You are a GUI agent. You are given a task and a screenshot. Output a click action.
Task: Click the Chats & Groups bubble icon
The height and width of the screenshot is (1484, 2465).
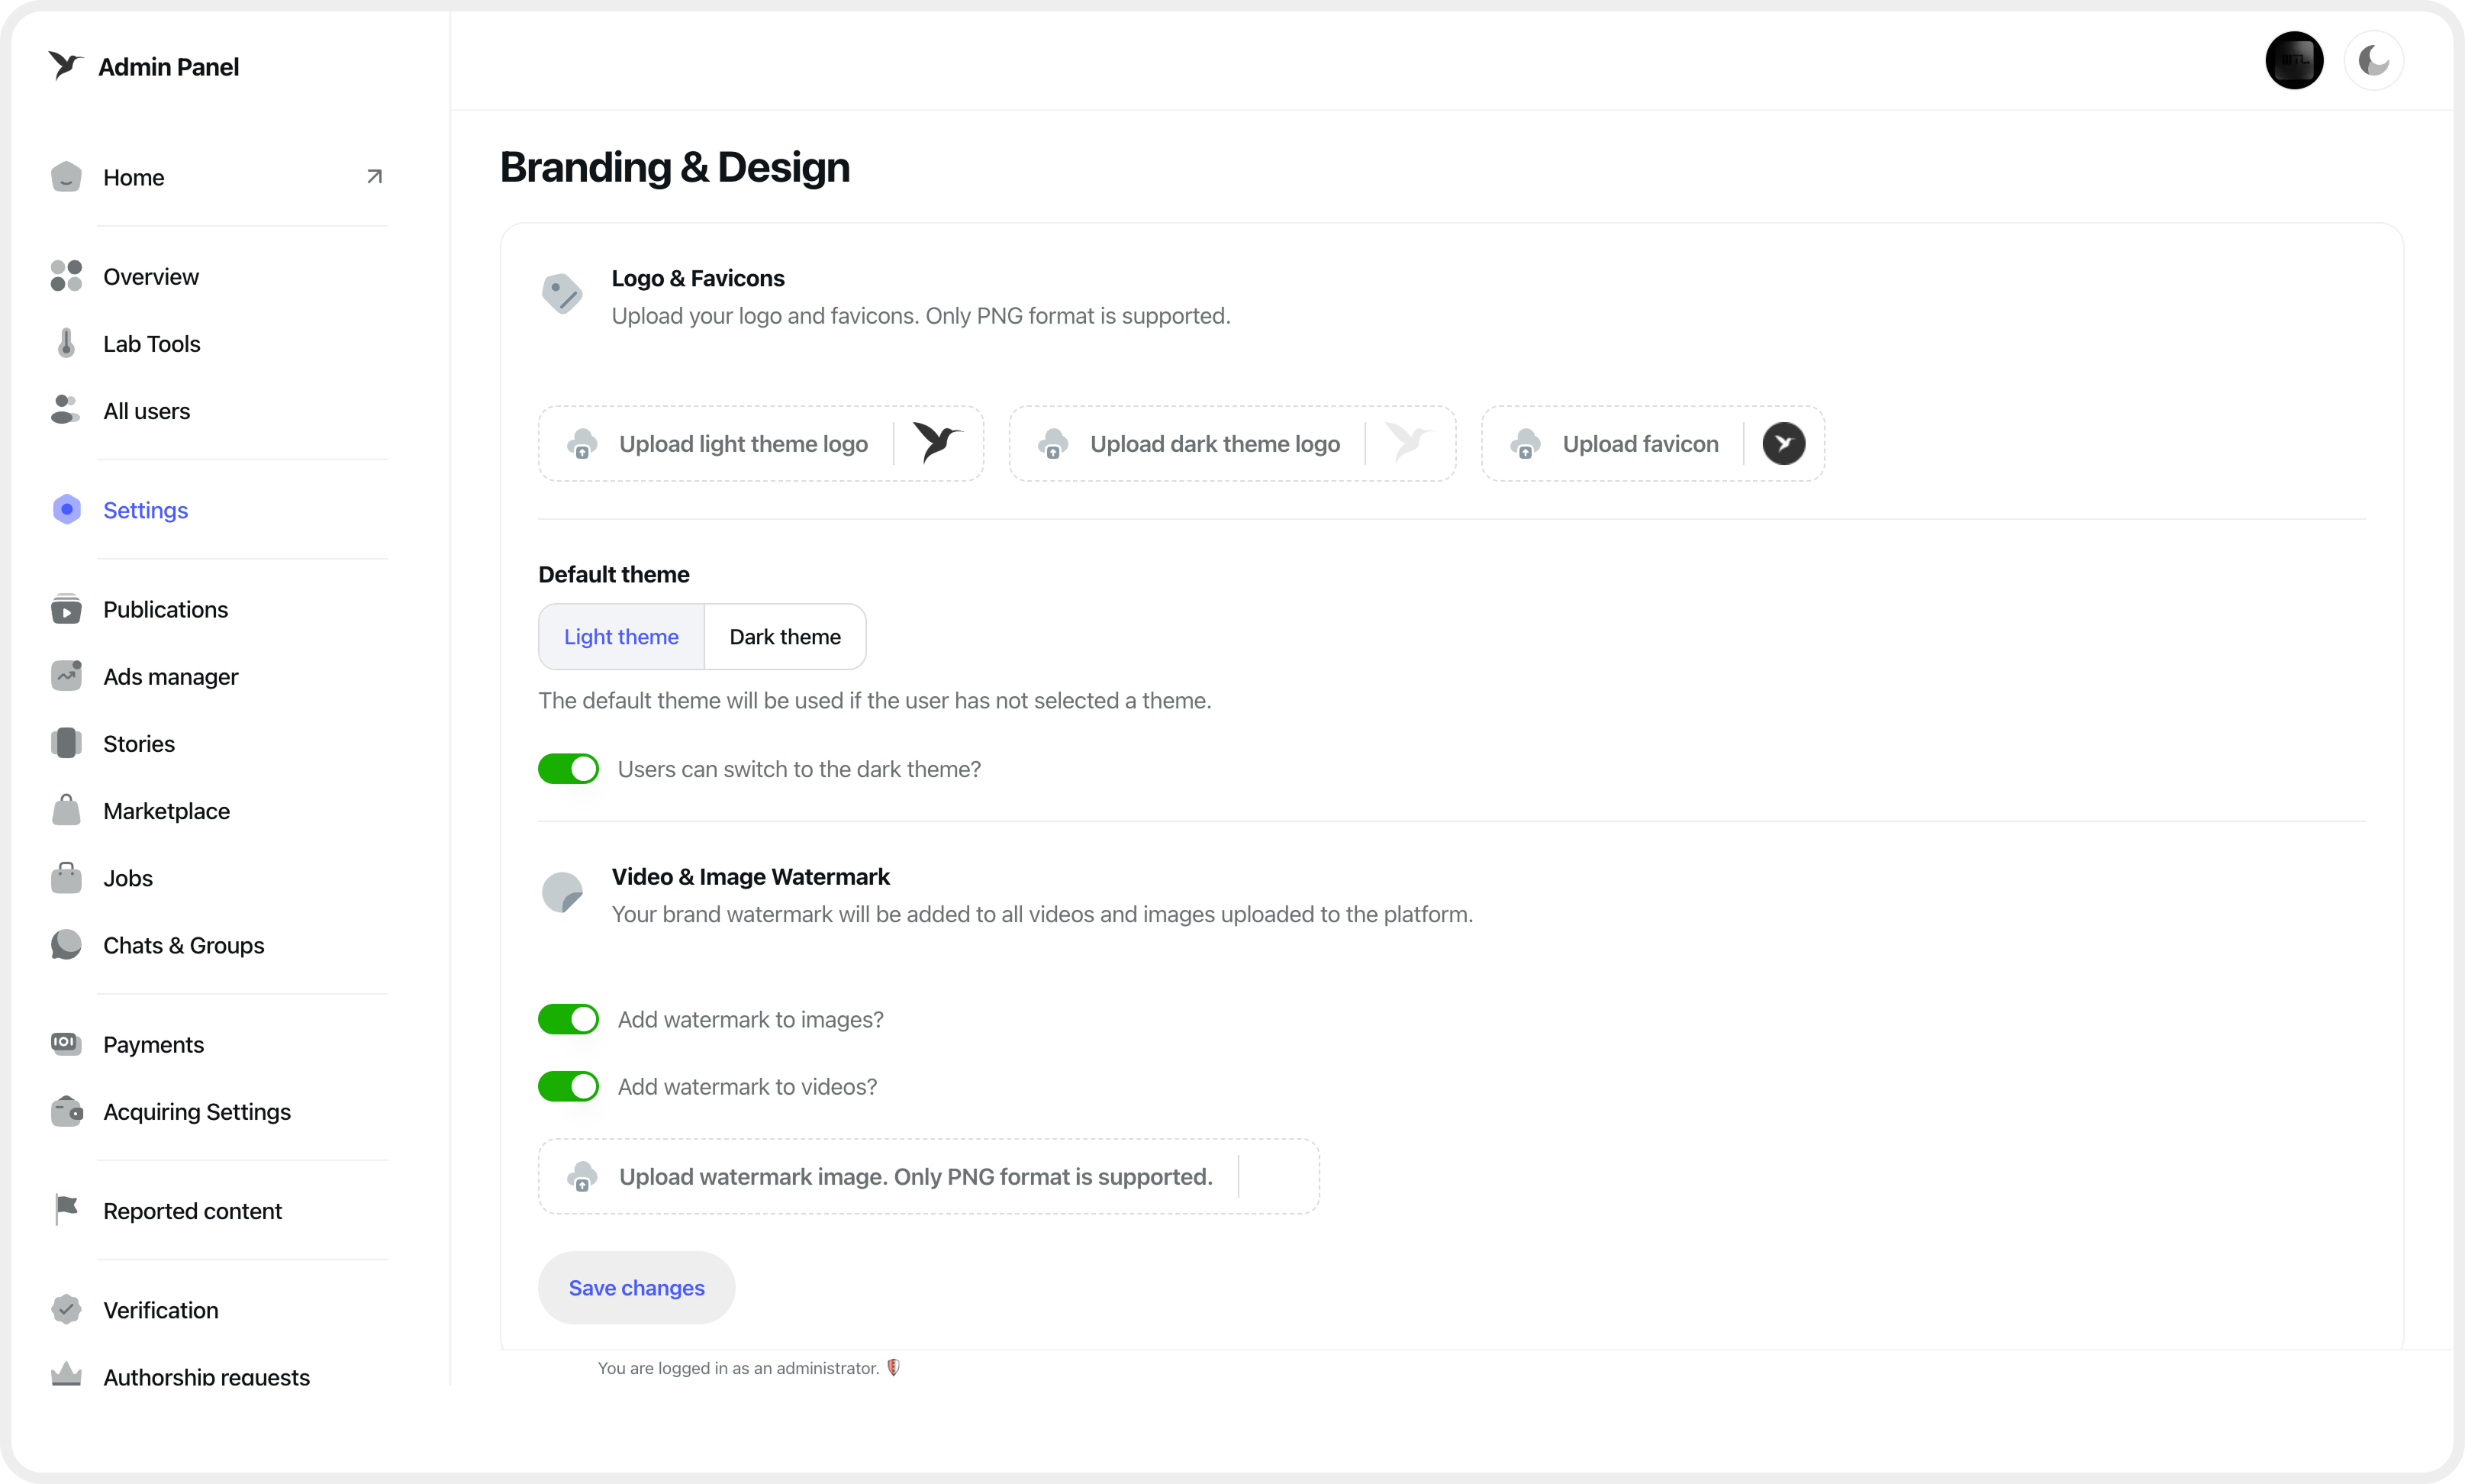click(66, 945)
